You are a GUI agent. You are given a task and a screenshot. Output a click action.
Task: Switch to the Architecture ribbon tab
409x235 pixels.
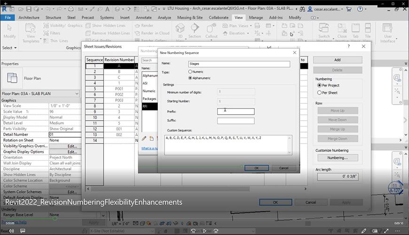point(29,17)
